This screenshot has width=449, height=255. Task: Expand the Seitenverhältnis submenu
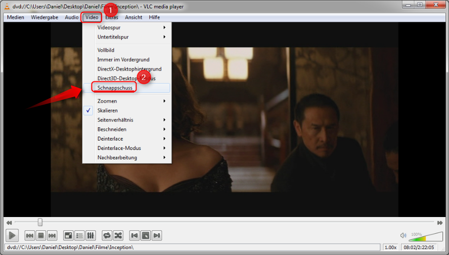tap(127, 120)
